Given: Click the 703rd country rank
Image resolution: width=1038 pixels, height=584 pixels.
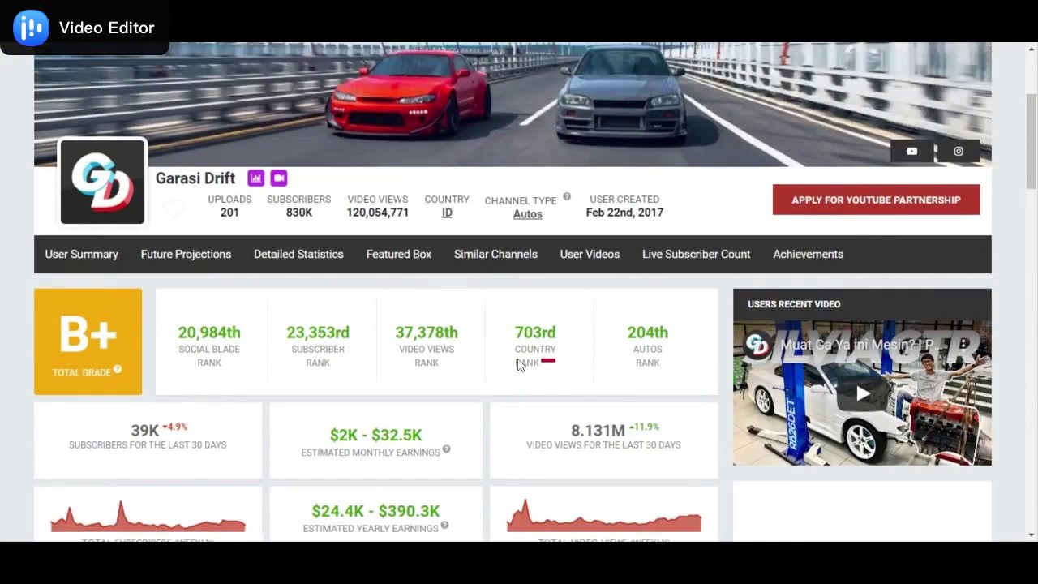Looking at the screenshot, I should point(535,333).
